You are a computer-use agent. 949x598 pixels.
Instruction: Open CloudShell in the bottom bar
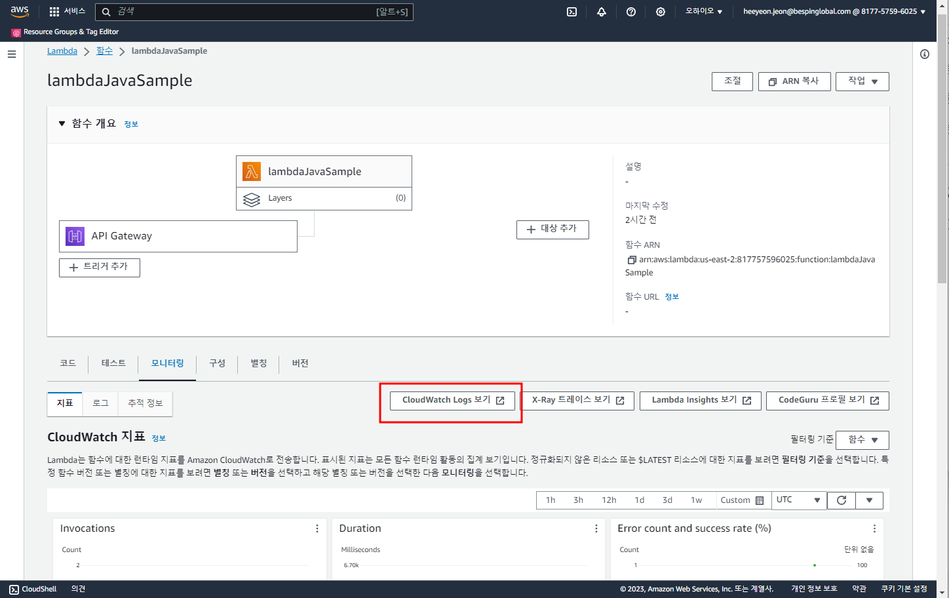pyautogui.click(x=33, y=589)
